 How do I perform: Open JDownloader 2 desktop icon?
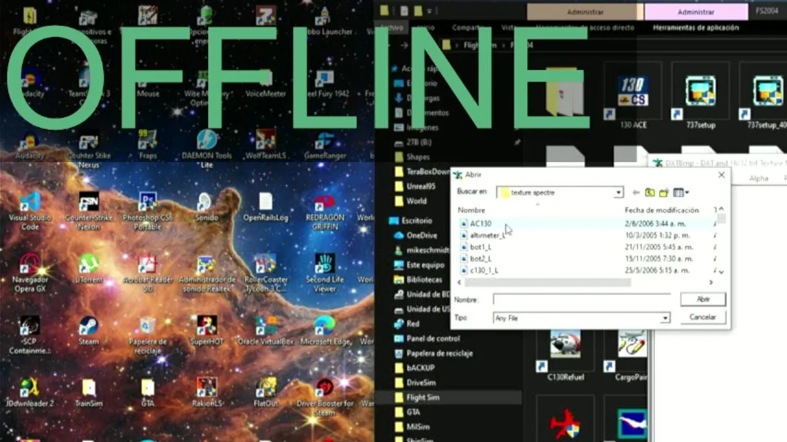pos(30,392)
